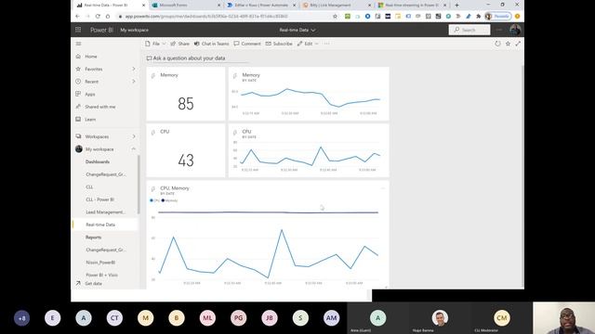This screenshot has height=334, width=595.
Task: Open the CPU, Memory tile options ellipsis
Action: coord(383,188)
